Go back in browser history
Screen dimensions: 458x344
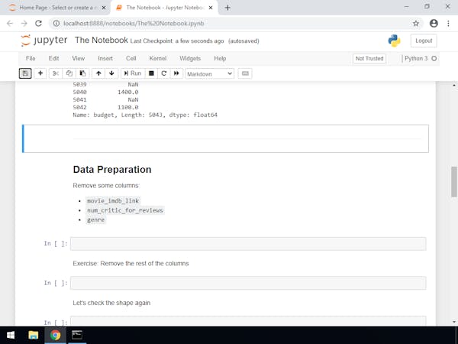coord(10,24)
